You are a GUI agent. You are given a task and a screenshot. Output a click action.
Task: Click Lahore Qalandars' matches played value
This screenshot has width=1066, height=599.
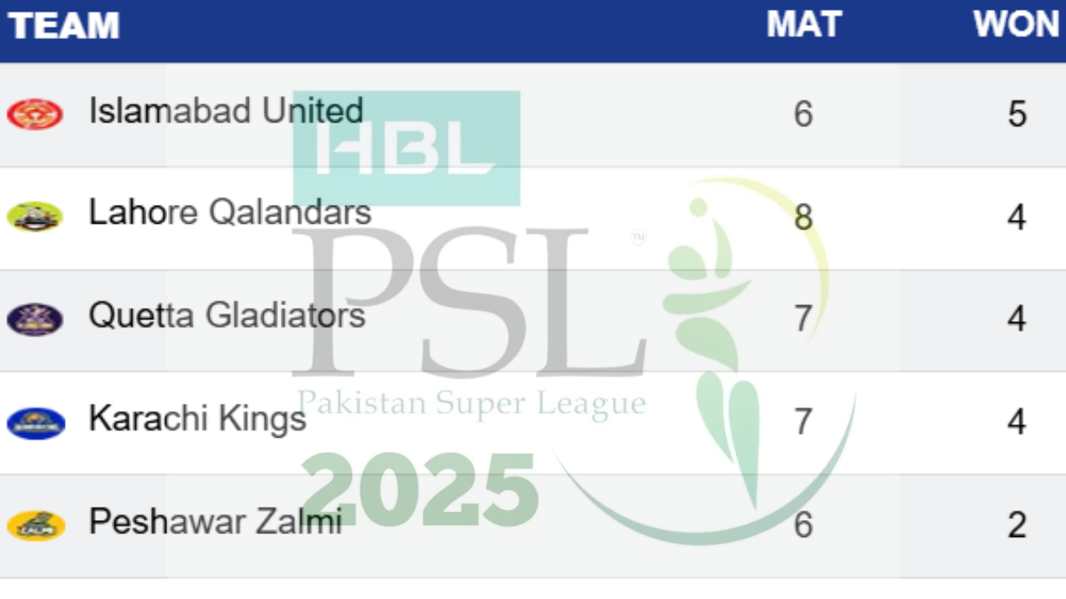tap(803, 217)
